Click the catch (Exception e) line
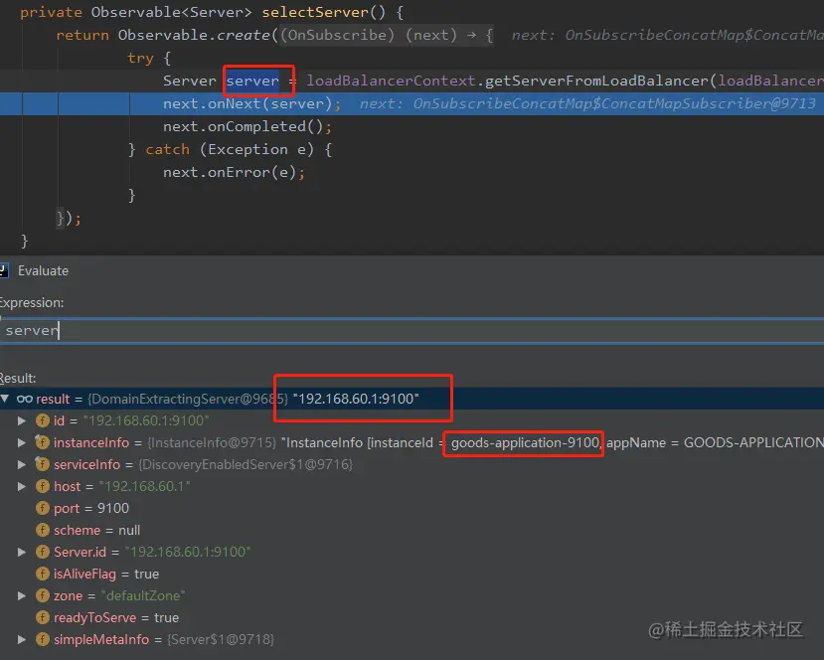824x660 pixels. (231, 150)
